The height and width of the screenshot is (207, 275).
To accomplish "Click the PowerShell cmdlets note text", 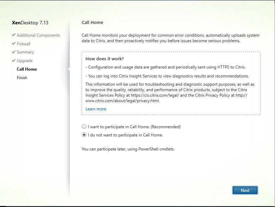I will click(x=128, y=149).
